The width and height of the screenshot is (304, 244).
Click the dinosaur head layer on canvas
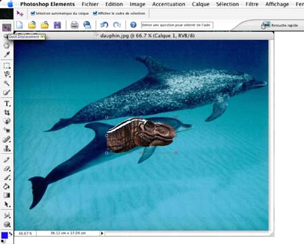pos(141,136)
